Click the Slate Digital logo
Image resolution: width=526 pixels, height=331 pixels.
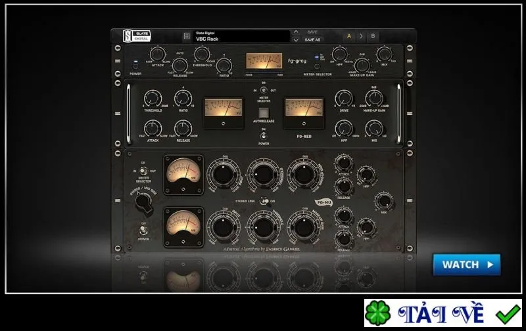click(137, 36)
